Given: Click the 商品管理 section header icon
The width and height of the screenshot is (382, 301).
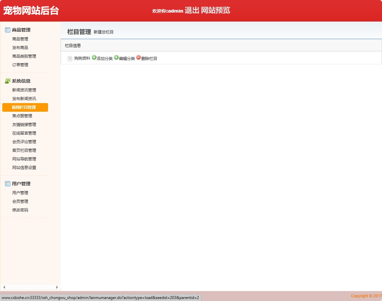Looking at the screenshot, I should tap(8, 30).
